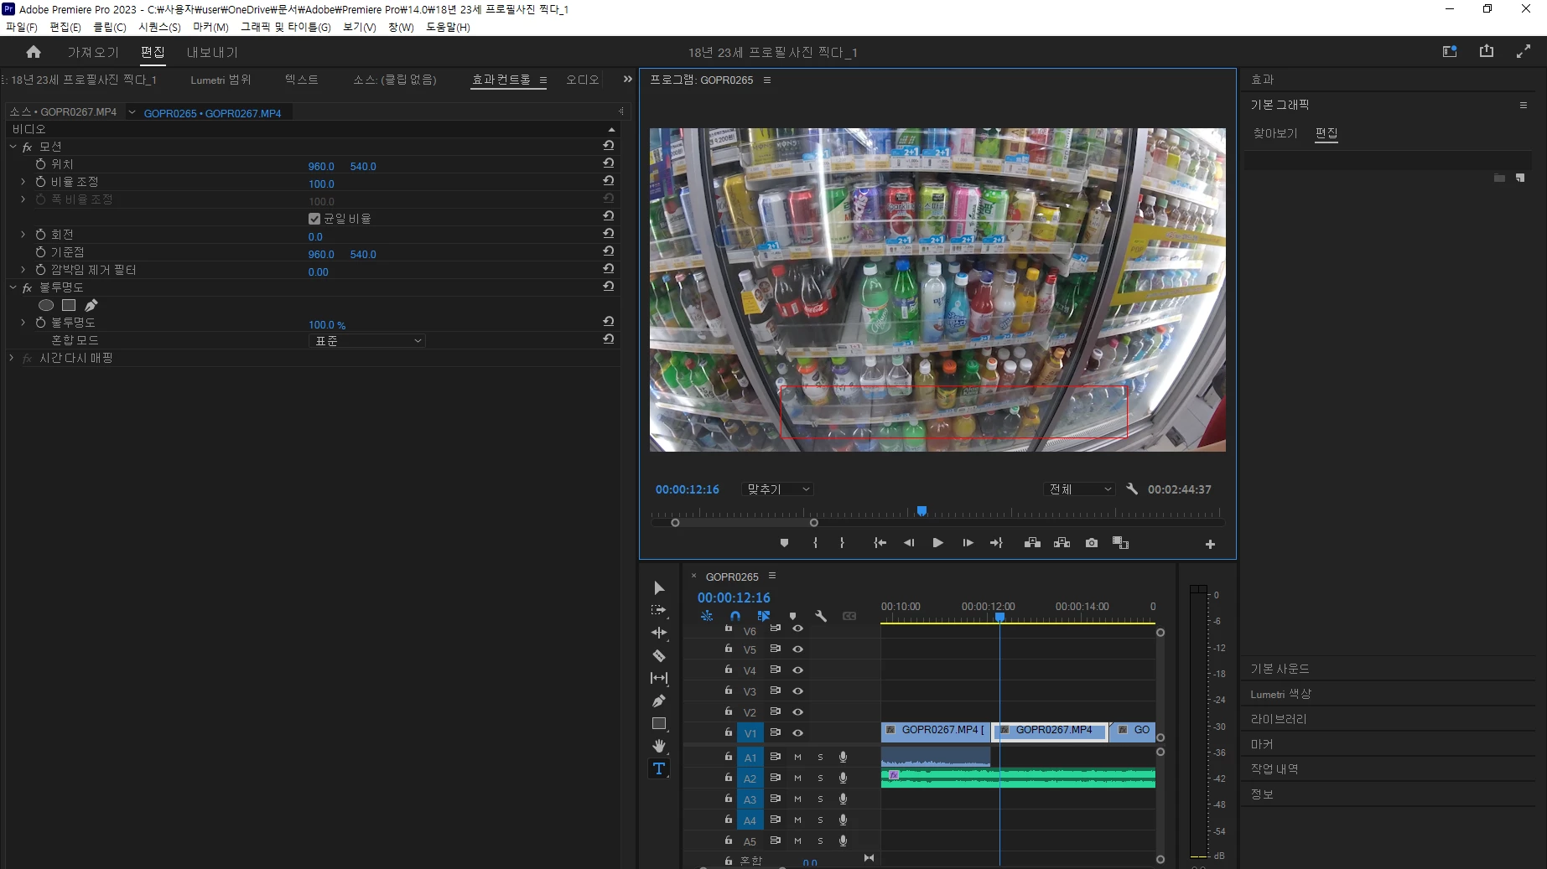This screenshot has width=1547, height=869.
Task: Expand the Time Remapping section
Action: coord(11,358)
